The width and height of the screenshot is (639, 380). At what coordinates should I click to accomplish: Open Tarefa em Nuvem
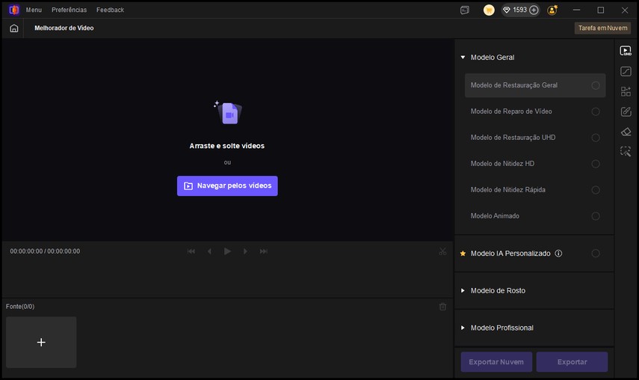coord(602,28)
